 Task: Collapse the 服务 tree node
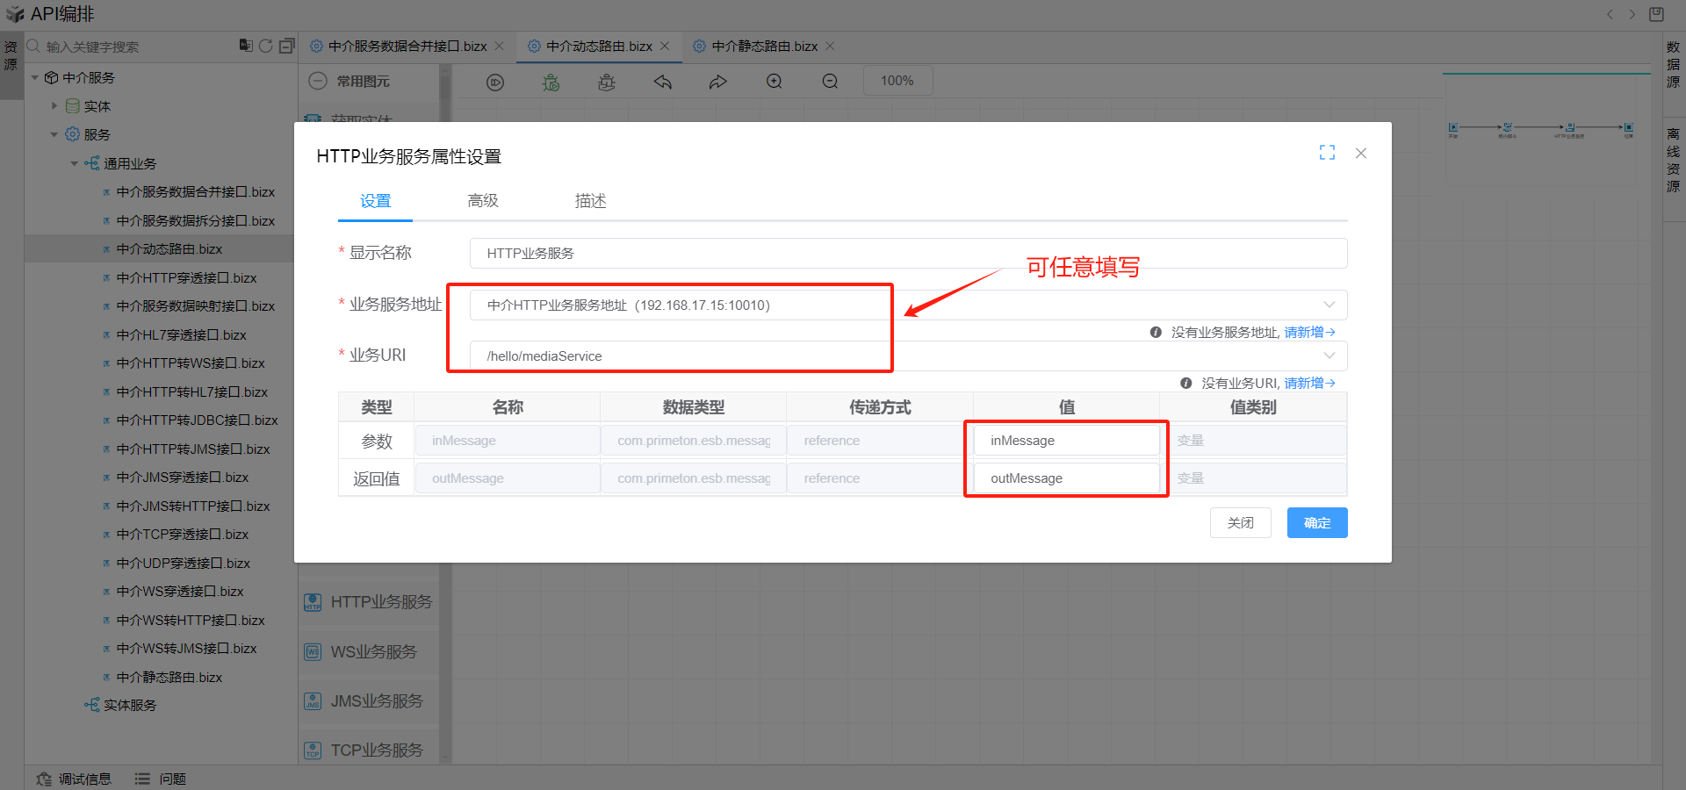click(54, 134)
